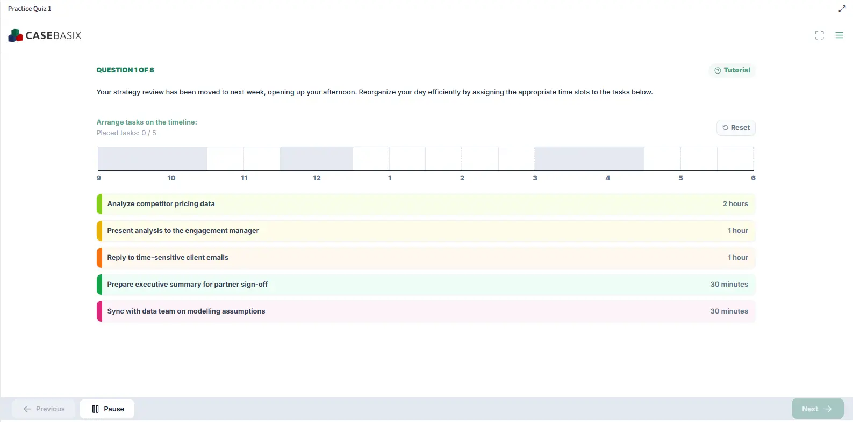Click the '30 minutes' label of the Sync task
The image size is (853, 422).
[x=729, y=311]
